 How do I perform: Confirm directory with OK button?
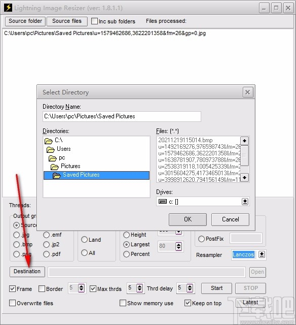tap(188, 219)
